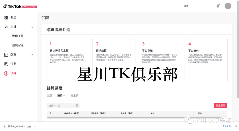Open the notification bell
The height and width of the screenshot is (131, 239).
coord(218,6)
